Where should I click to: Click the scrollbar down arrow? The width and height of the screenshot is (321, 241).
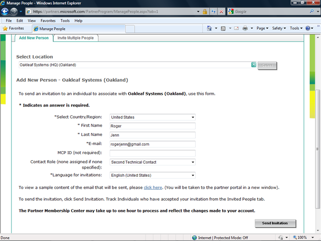317,230
